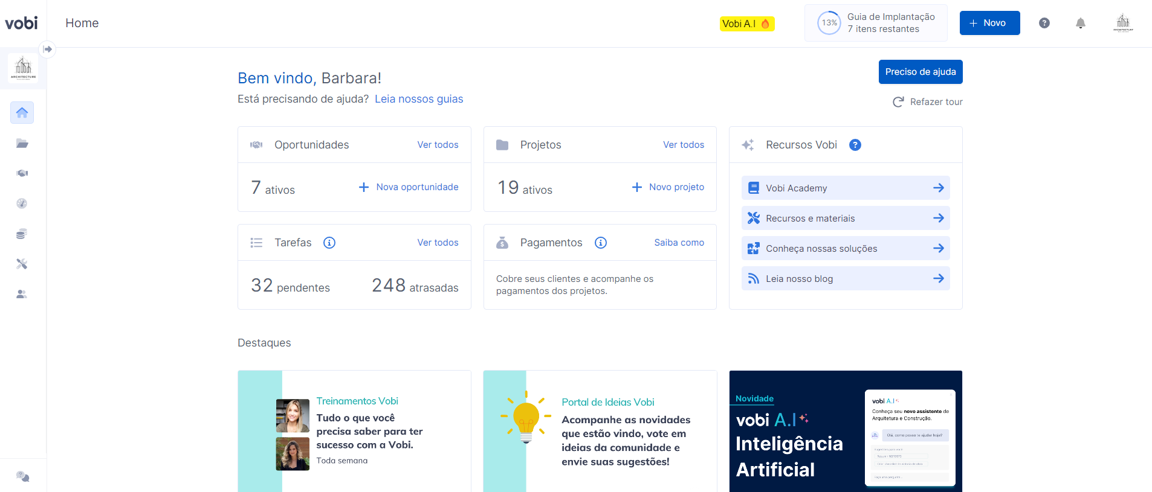Click the 13% progress circle
1152x492 pixels.
pos(829,23)
